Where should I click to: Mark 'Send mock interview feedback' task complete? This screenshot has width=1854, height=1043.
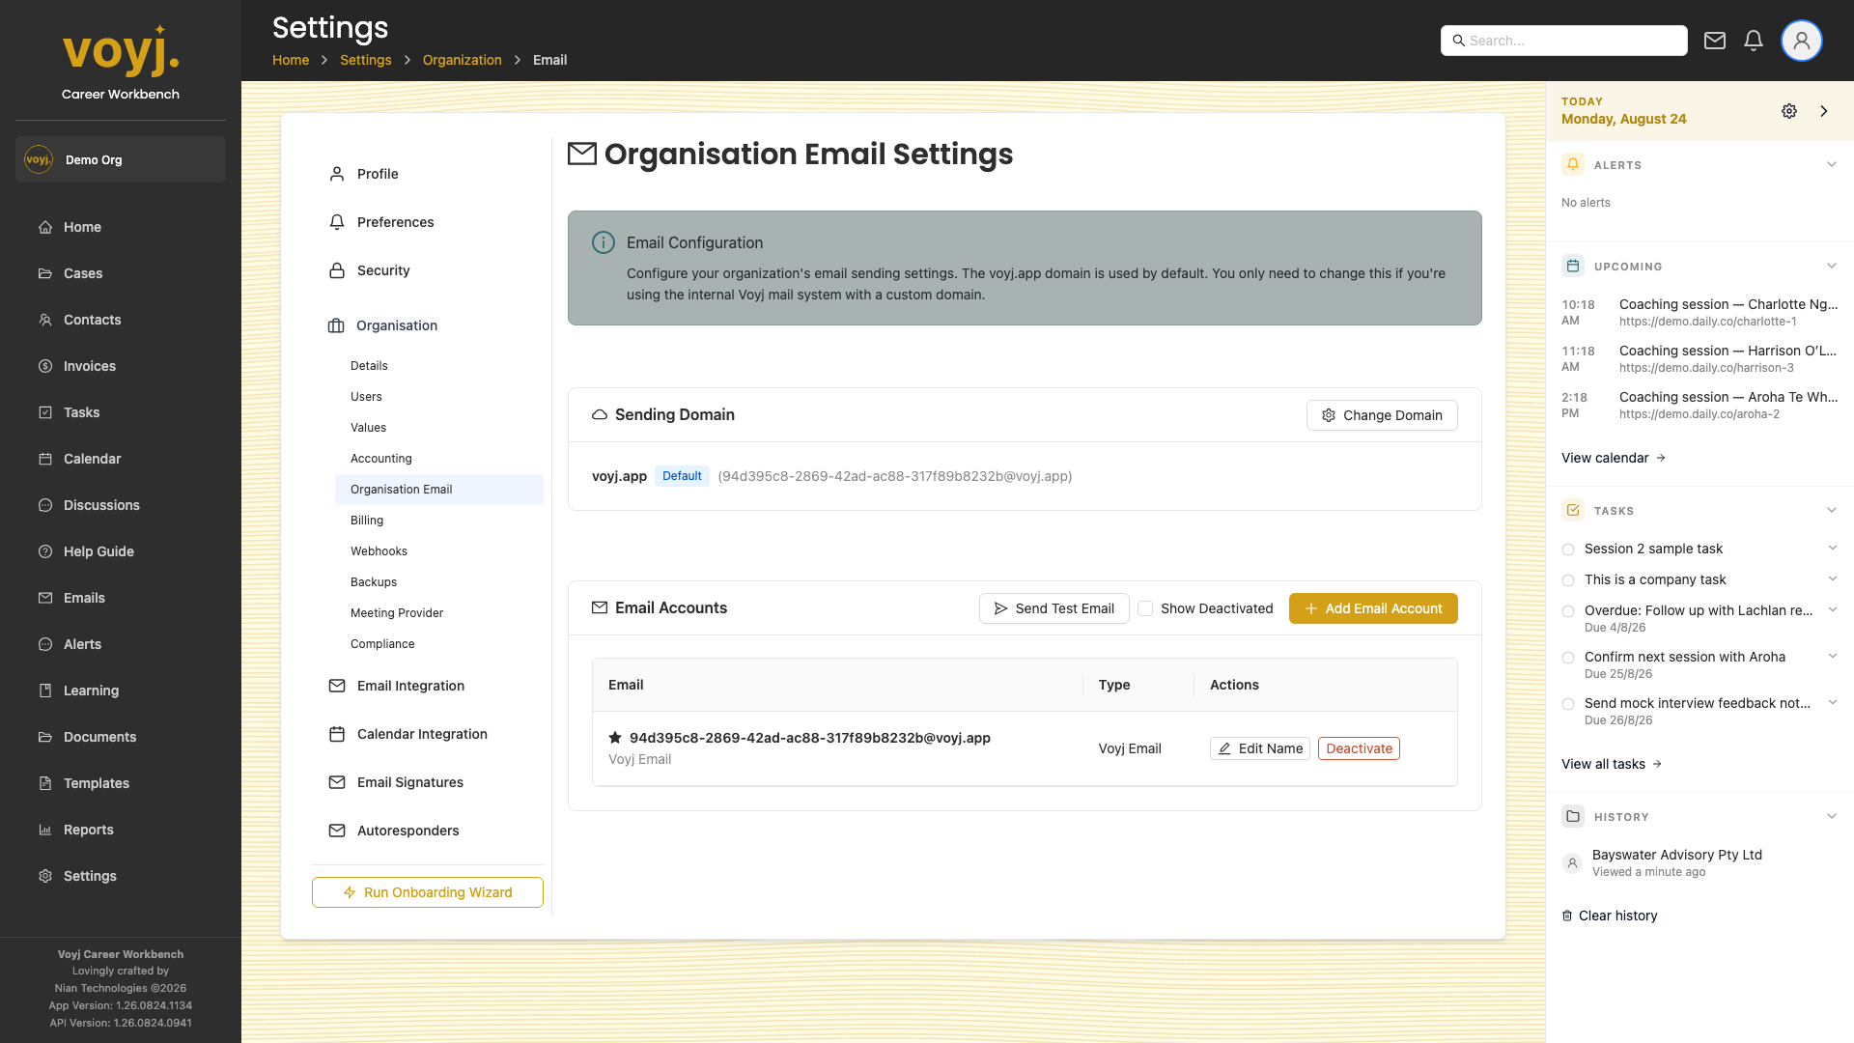[1568, 704]
